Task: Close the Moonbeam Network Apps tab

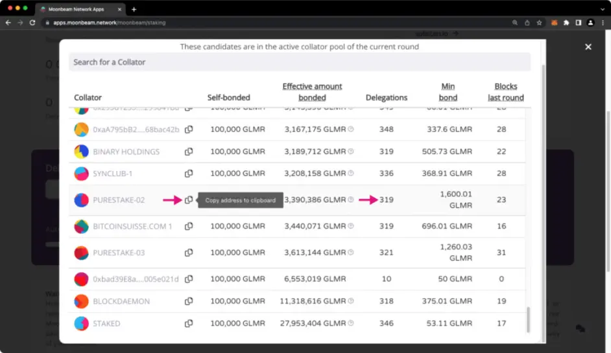Action: pyautogui.click(x=119, y=9)
